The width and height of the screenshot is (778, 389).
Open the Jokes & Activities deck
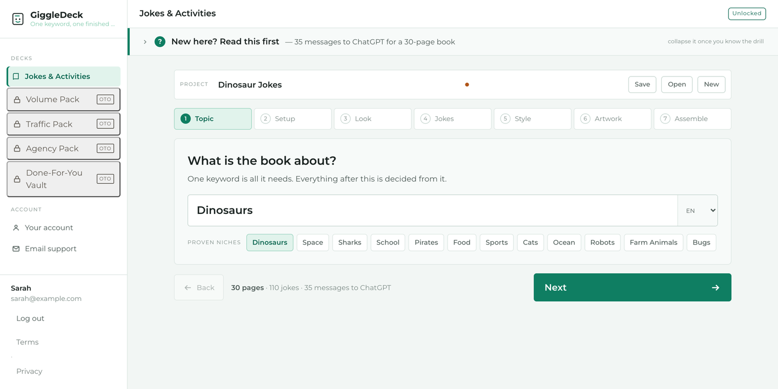click(x=64, y=76)
